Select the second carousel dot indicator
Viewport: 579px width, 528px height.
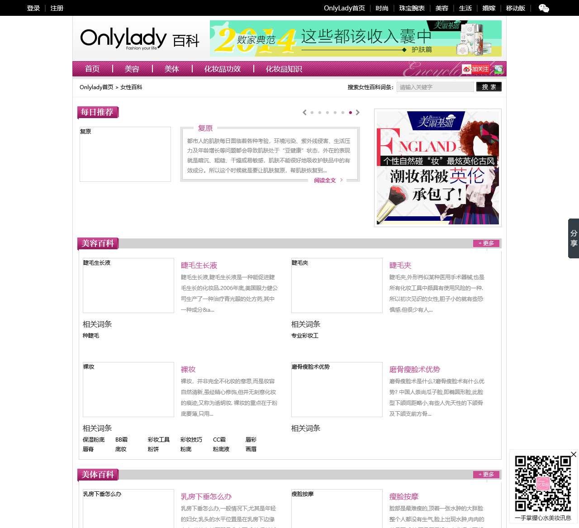pyautogui.click(x=319, y=113)
